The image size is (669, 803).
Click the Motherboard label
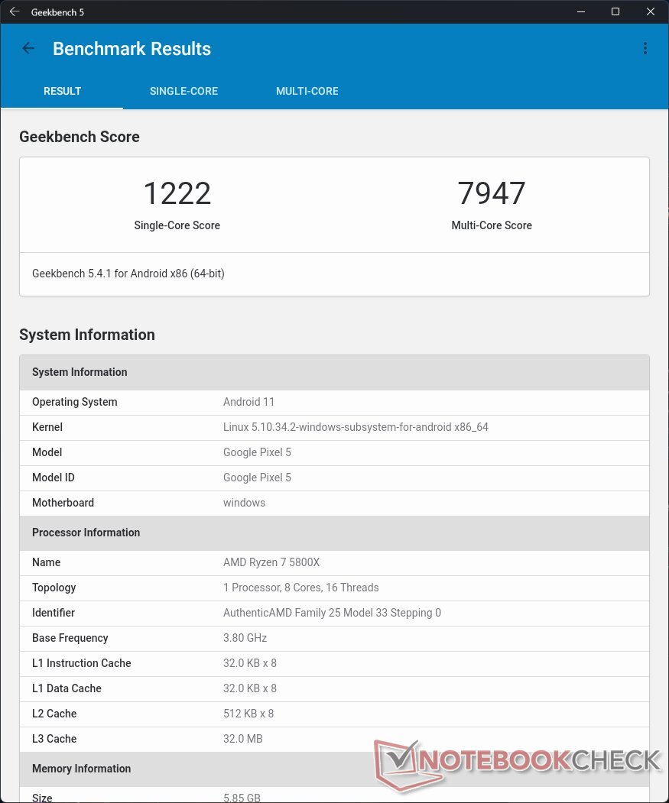click(63, 503)
